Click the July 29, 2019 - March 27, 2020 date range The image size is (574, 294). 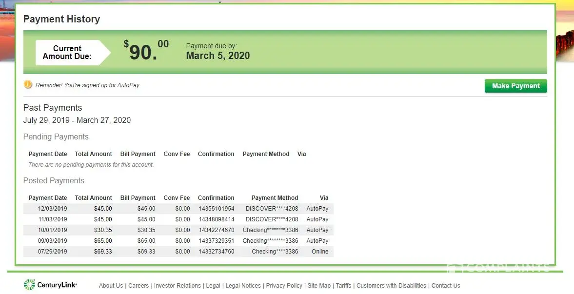pos(77,120)
